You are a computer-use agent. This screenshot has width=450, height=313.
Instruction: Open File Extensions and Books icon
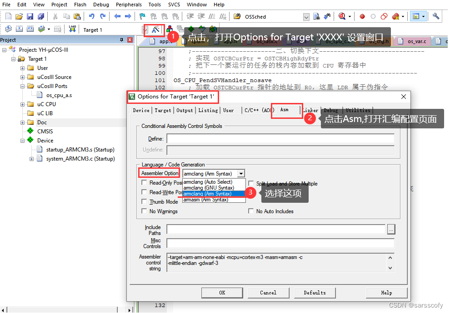[x=170, y=29]
